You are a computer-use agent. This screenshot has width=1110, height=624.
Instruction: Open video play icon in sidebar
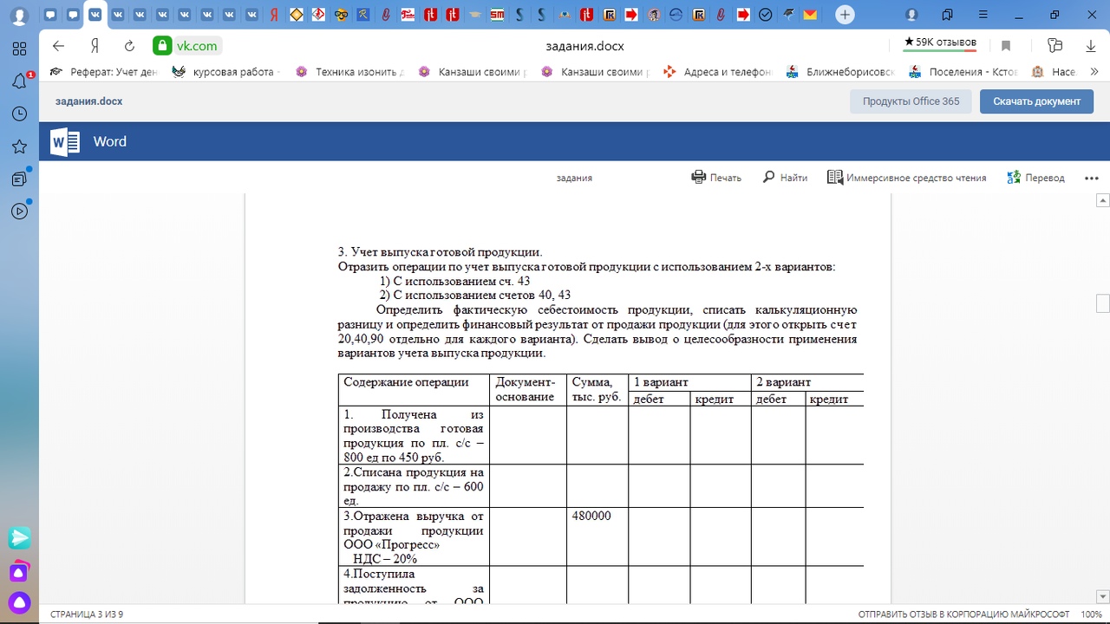click(19, 211)
